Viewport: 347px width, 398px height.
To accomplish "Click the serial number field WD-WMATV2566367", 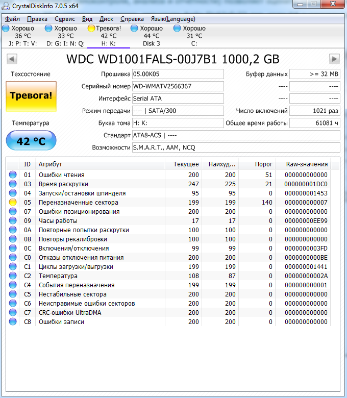I will tap(178, 86).
